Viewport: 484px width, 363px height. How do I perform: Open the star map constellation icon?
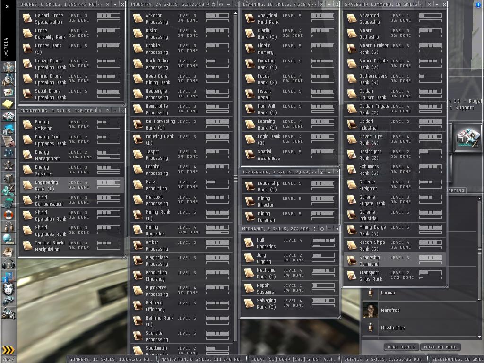pos(8,153)
